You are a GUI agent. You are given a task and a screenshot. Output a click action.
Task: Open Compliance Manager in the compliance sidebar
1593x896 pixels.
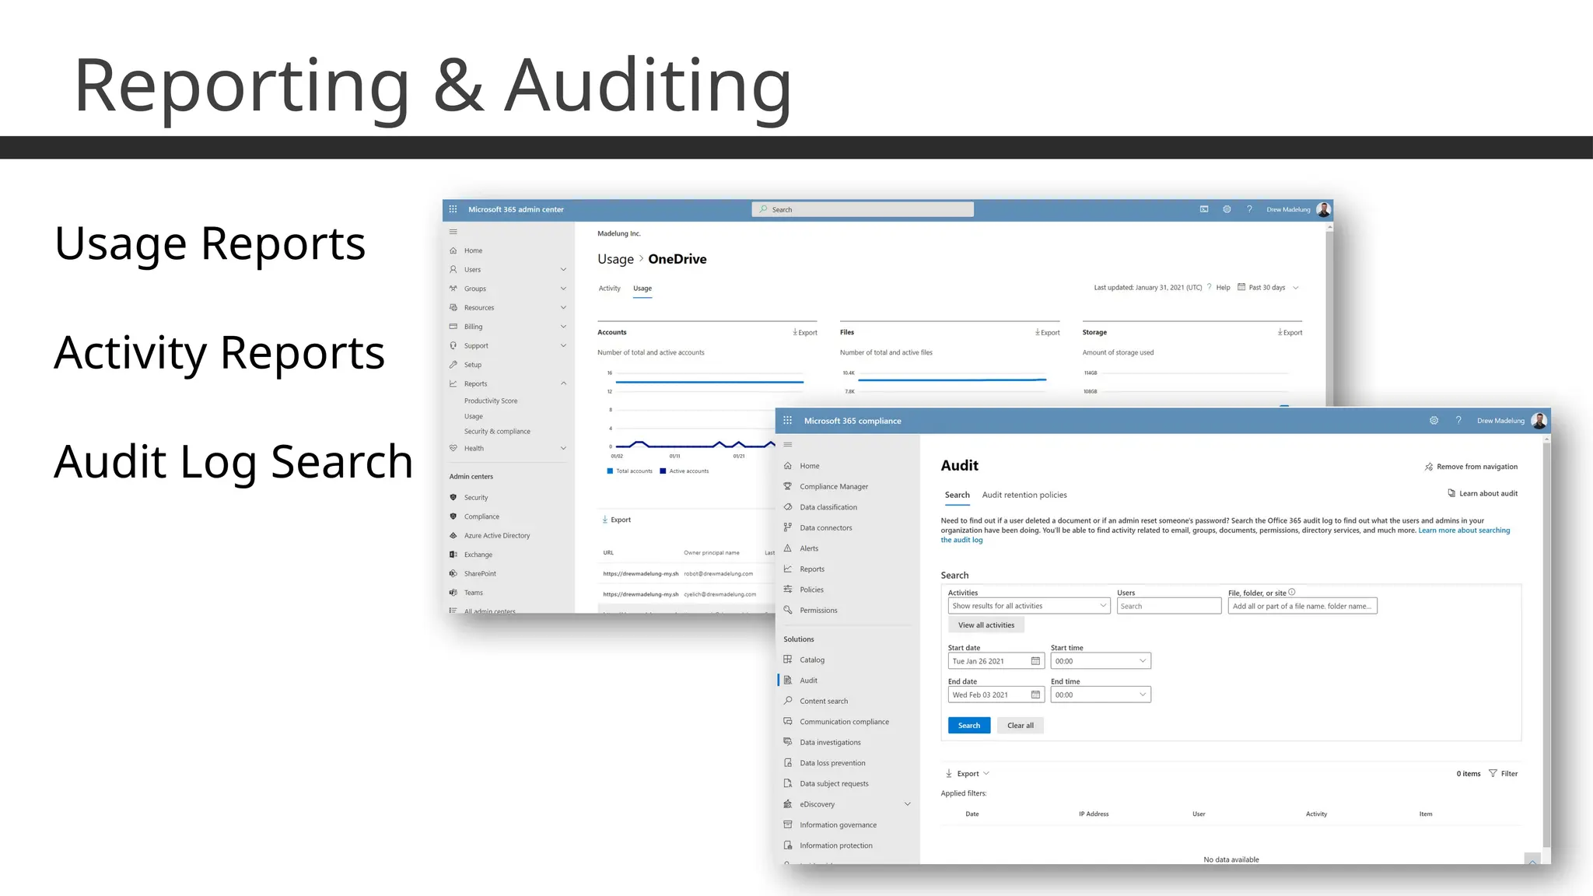(x=834, y=487)
